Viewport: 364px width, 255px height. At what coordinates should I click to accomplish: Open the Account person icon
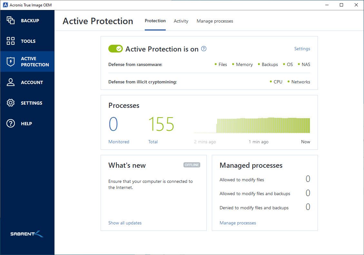(x=10, y=82)
